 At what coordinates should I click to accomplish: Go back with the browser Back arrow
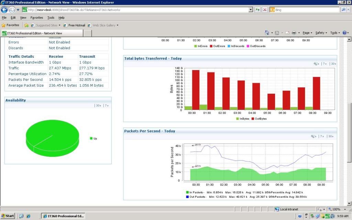(4, 10)
